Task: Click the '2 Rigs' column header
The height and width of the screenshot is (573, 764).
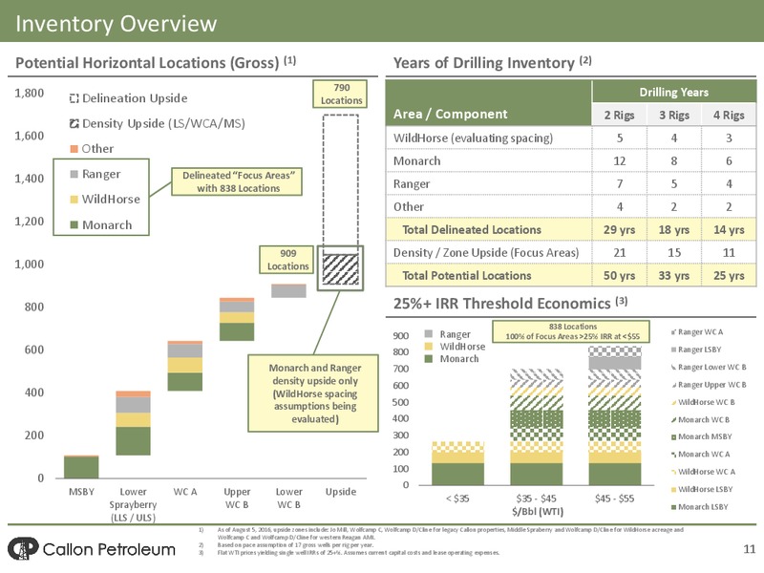Action: click(x=619, y=115)
